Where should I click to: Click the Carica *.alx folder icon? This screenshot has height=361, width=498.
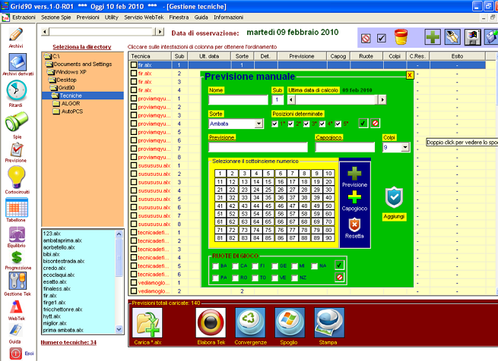147,322
